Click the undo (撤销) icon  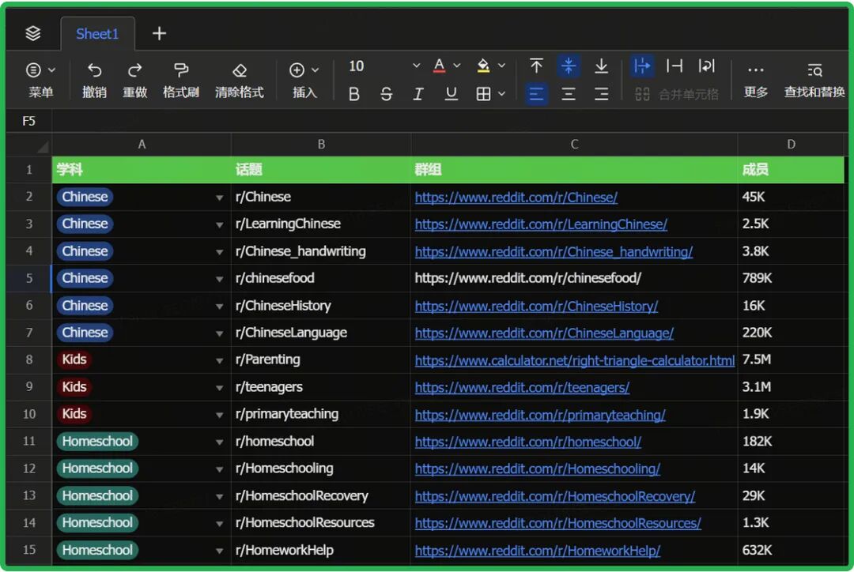pos(94,70)
